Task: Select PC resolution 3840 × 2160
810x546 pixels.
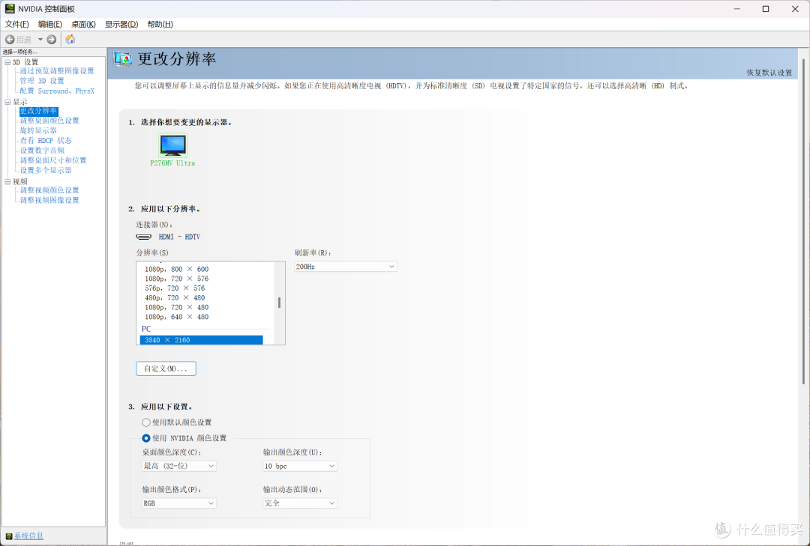Action: click(202, 340)
